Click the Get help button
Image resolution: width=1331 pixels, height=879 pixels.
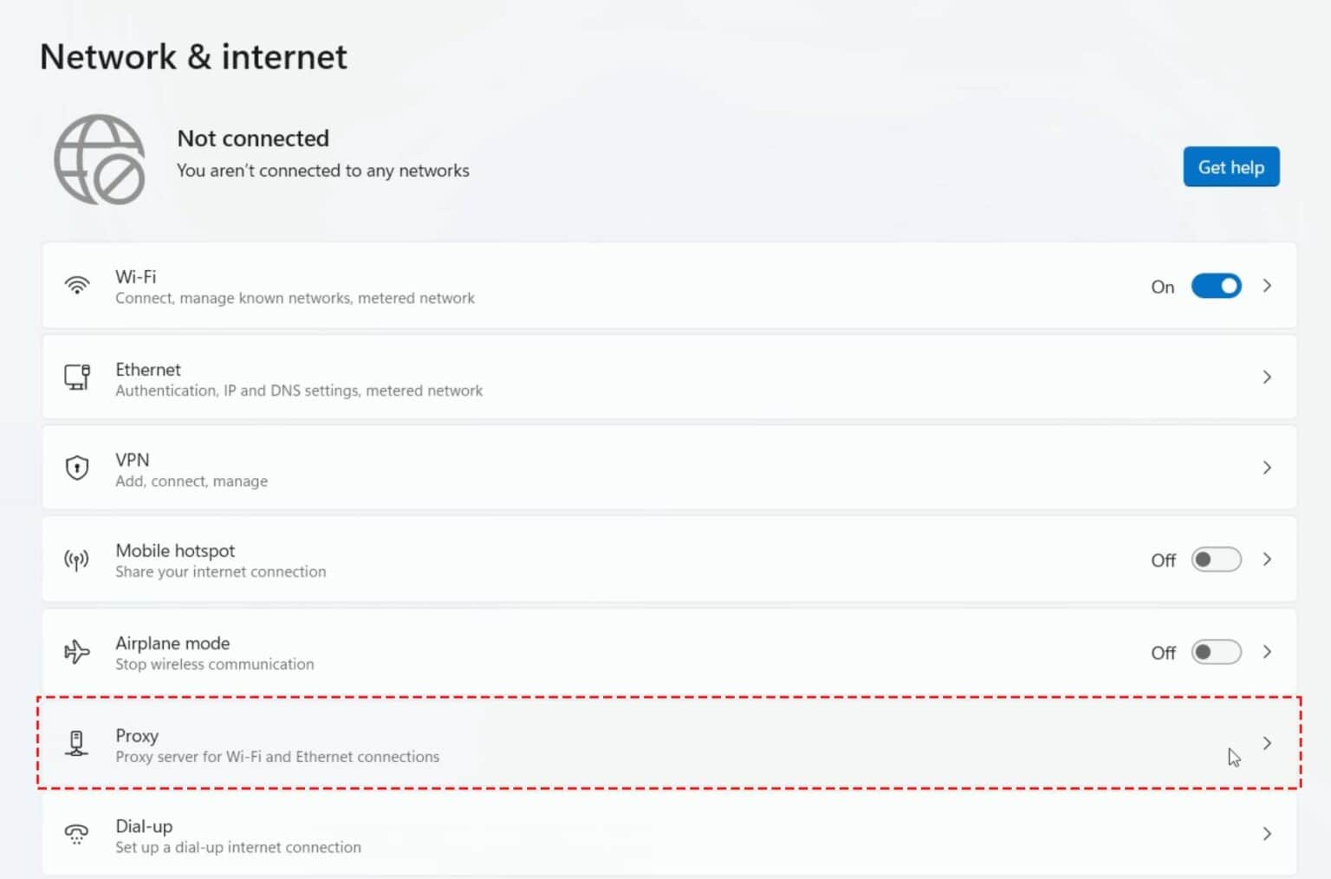[x=1230, y=166]
